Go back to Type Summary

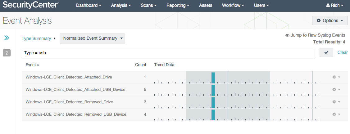(x=36, y=38)
